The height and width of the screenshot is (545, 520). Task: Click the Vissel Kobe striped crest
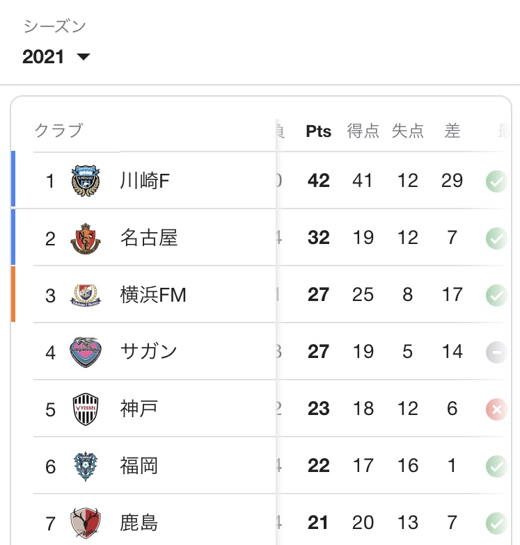(86, 409)
